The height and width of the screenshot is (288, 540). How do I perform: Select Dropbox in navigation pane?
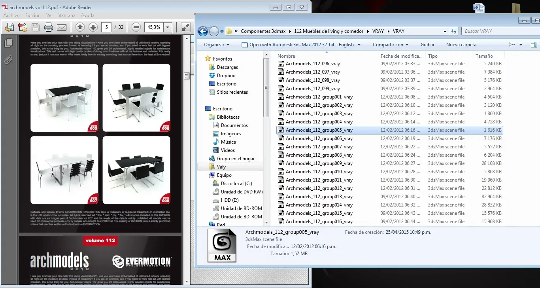pyautogui.click(x=226, y=76)
